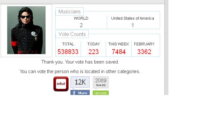The width and height of the screenshot is (217, 122).
Task: Click THIS WEEK vote count 7484
Action: pos(119,52)
